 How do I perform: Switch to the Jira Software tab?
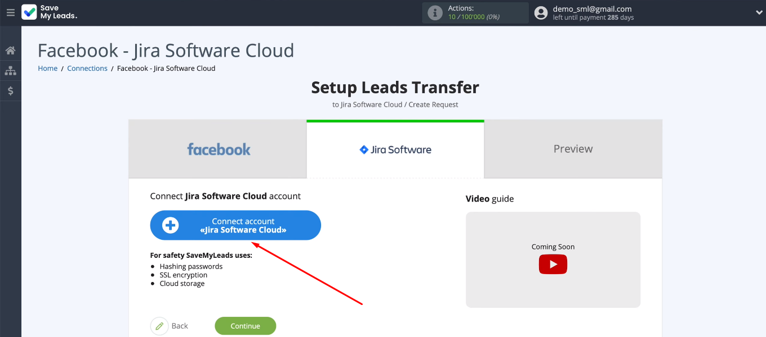[x=395, y=149]
